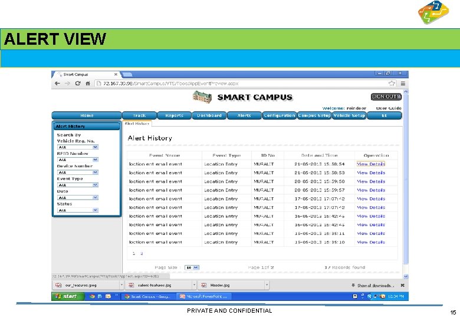Screen dimensions: 460x318
Task: Go to results page 1
Action: click(134, 254)
